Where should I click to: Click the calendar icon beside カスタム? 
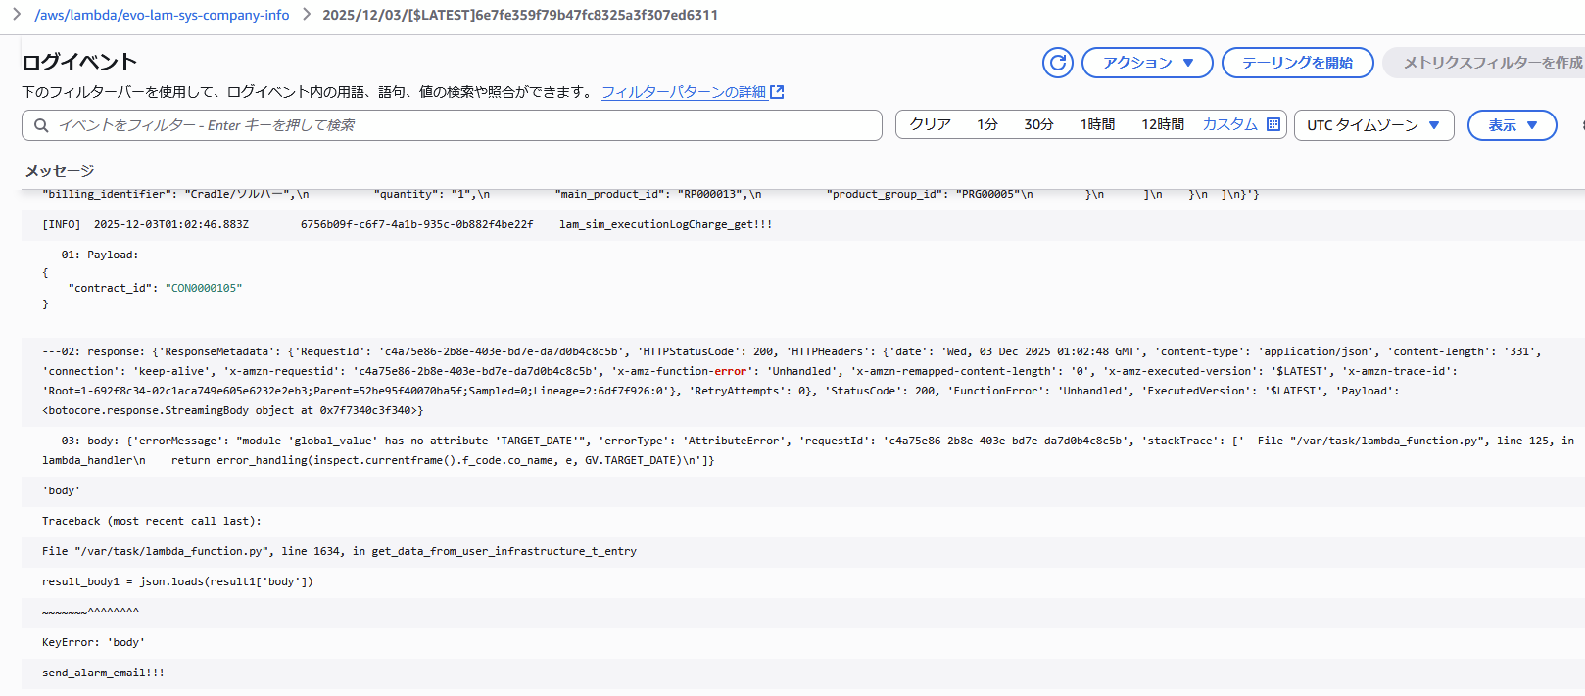coord(1273,124)
